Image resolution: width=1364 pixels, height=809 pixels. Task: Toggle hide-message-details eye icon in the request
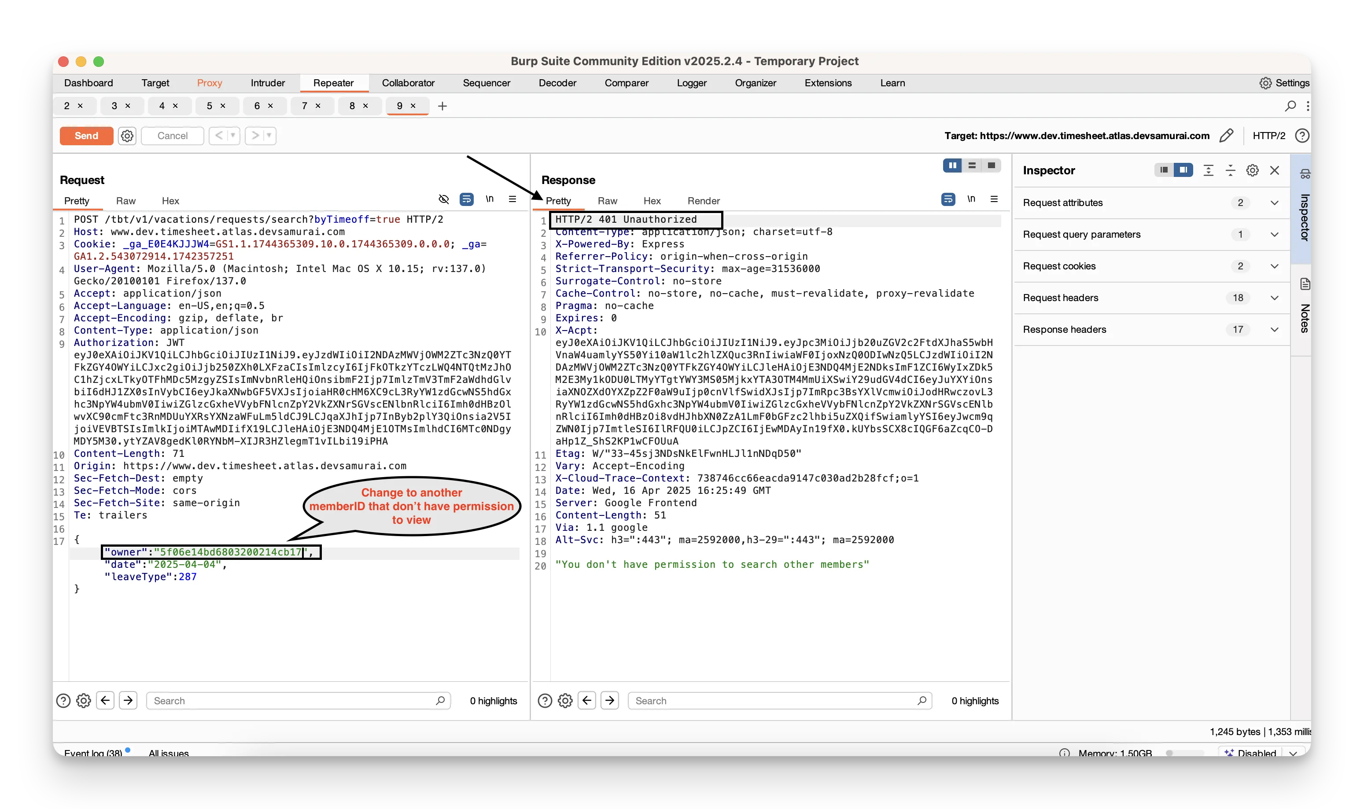pyautogui.click(x=444, y=199)
